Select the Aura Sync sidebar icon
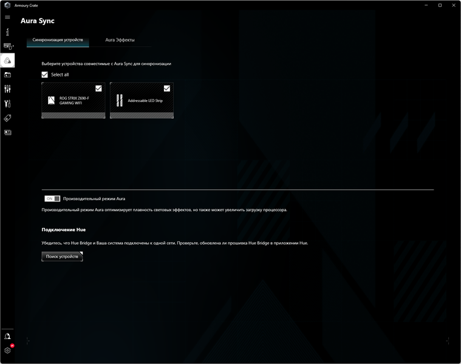This screenshot has width=461, height=364. point(7,61)
